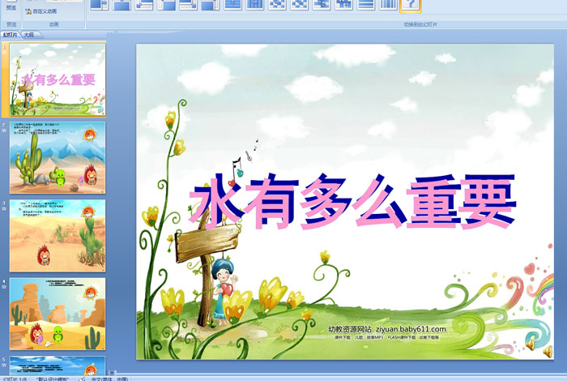This screenshot has height=381, width=567.
Task: Select slide 5 blue sky thumbnail
Action: click(x=58, y=366)
